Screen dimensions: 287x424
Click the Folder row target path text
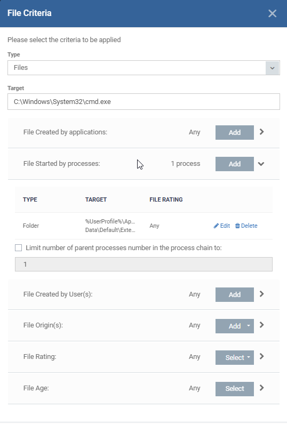[x=110, y=226]
